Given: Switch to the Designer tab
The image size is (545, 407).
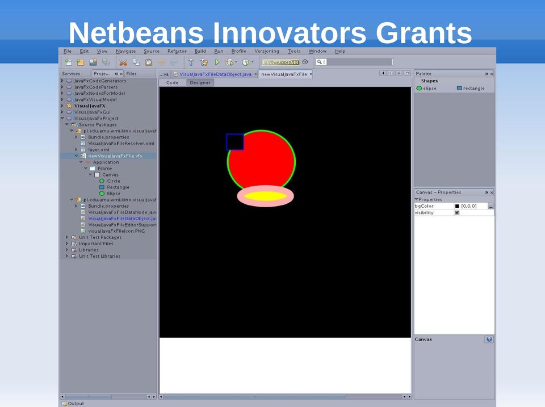Looking at the screenshot, I should pyautogui.click(x=200, y=83).
